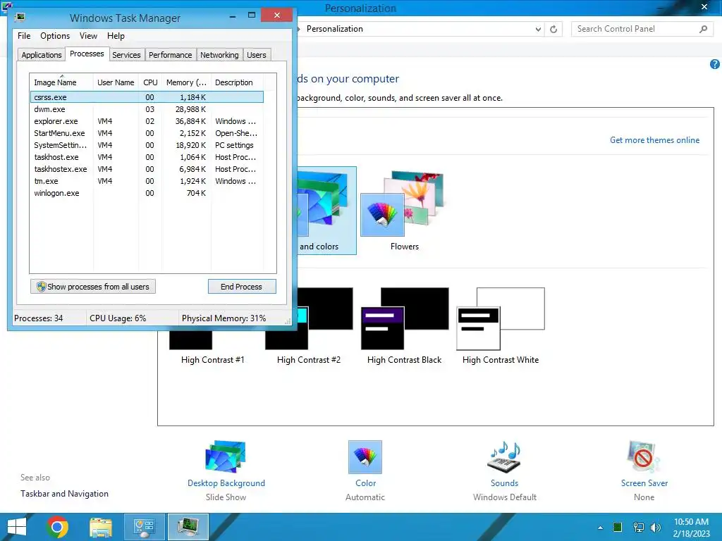Screen dimensions: 722x541
Task: Select the taskhostex.exe process row
Action: 147,169
